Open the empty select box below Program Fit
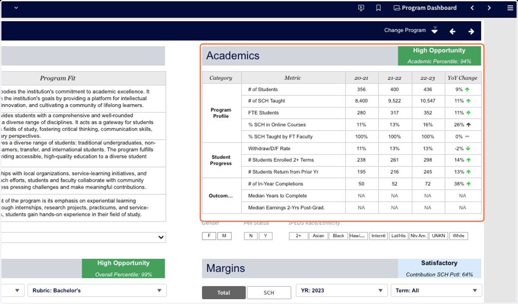Screen dimensions: 518x304 83,237
